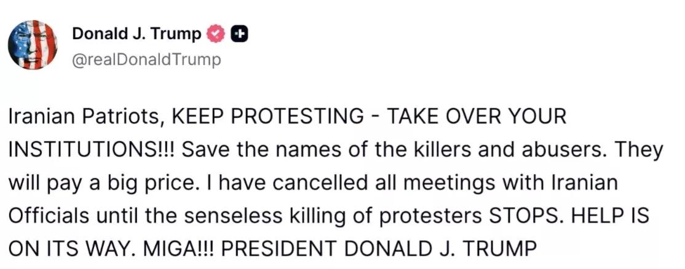Click the red verified checkmark badge
The width and height of the screenshot is (685, 269).
point(215,35)
